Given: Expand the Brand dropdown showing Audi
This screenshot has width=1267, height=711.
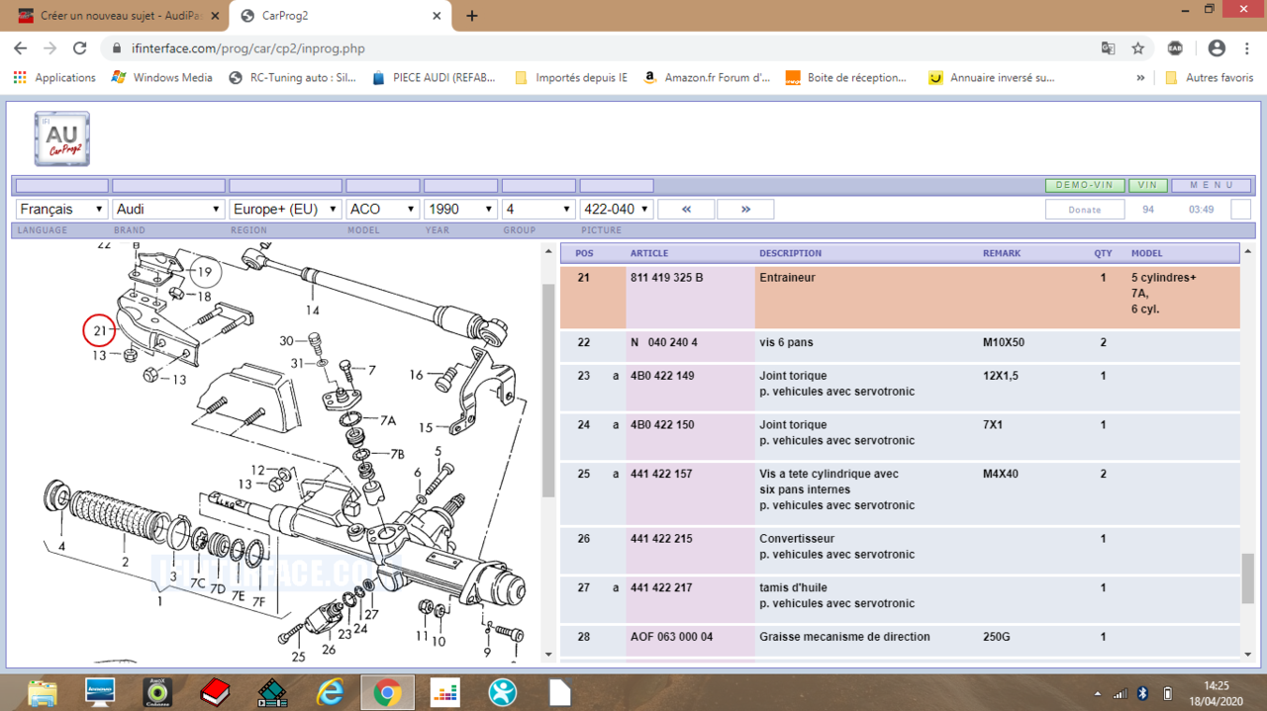Looking at the screenshot, I should (x=168, y=210).
